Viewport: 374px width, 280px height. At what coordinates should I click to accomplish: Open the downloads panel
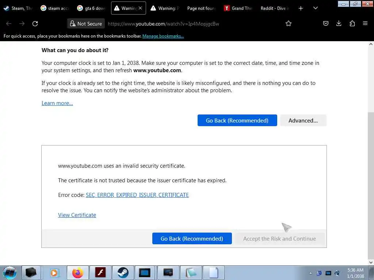pos(339,23)
